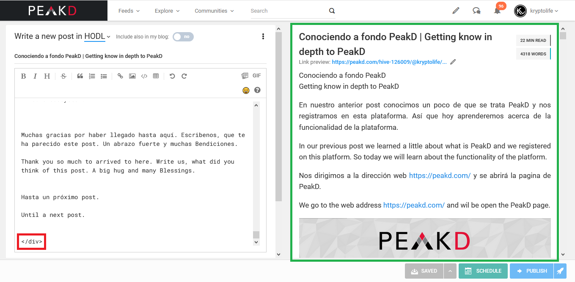Click the PeakD banner image in preview
Image resolution: width=575 pixels, height=282 pixels.
coord(425,238)
